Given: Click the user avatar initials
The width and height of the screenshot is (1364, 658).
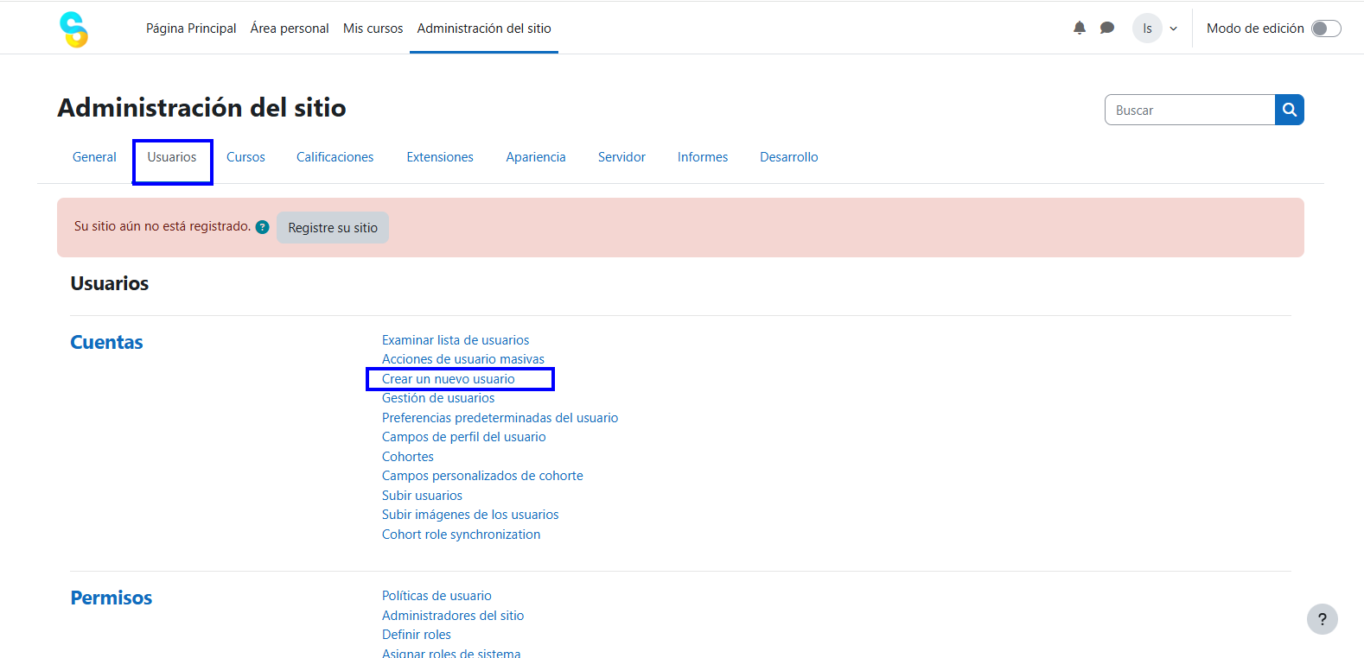Looking at the screenshot, I should [x=1147, y=28].
